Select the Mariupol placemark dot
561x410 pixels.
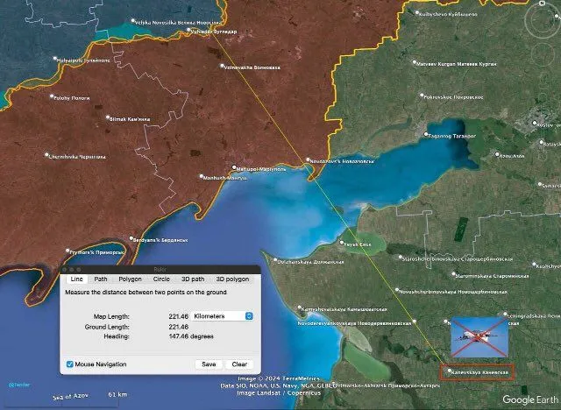(234, 168)
